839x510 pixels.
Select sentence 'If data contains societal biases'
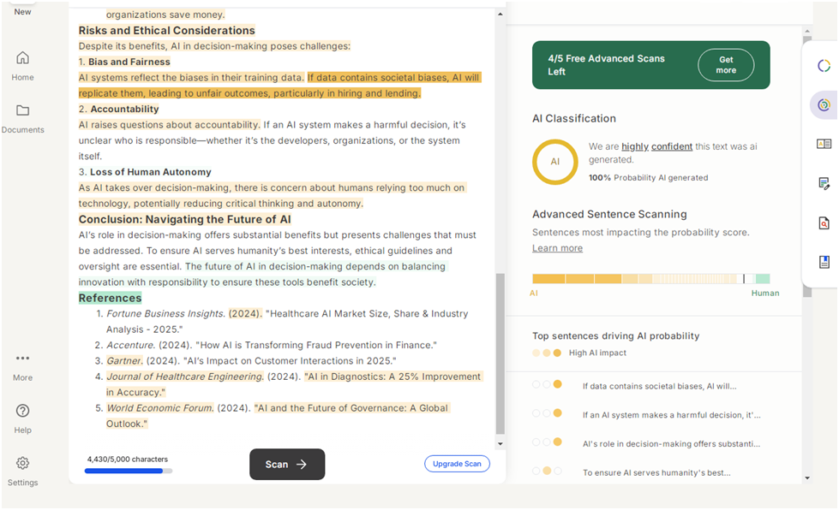(x=658, y=386)
